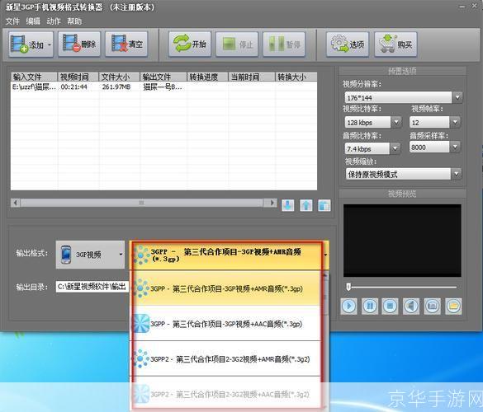
Task: Open the 编辑 menu
Action: [x=33, y=21]
